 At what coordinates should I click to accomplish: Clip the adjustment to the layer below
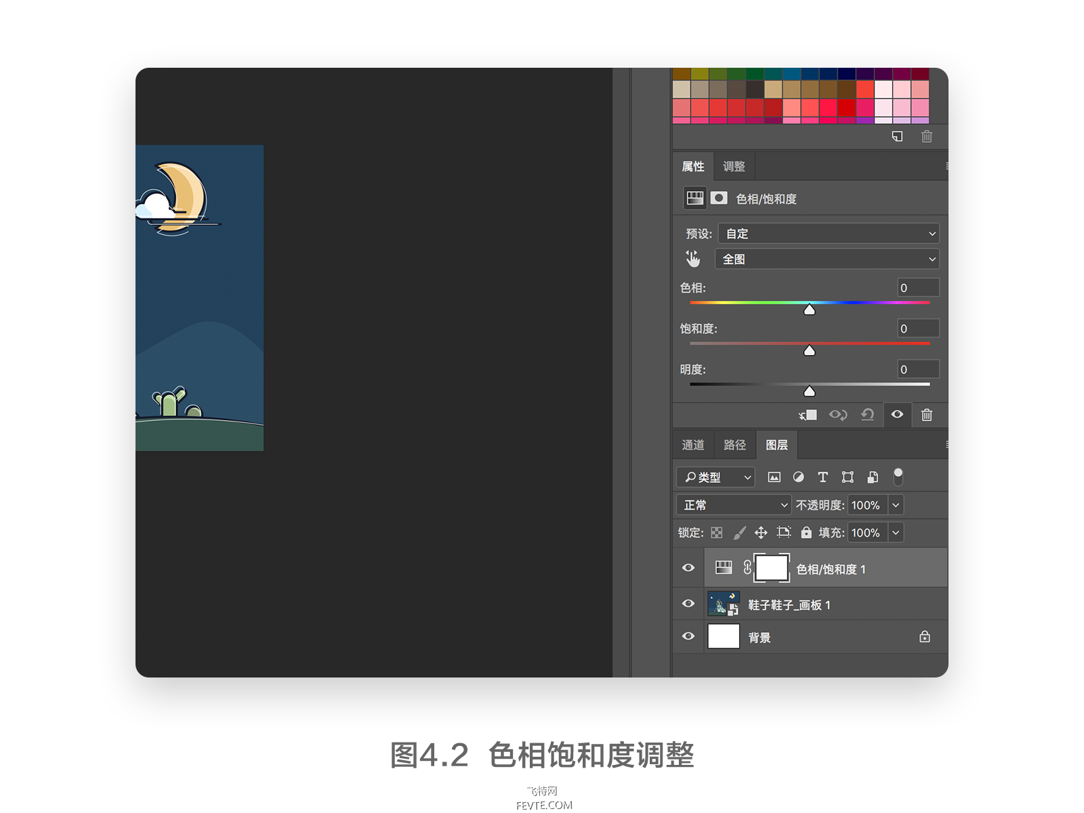(x=808, y=415)
